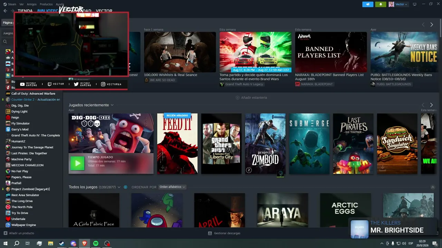Open the PUBG: BATTLEGROUNDS game link
Image resolution: width=442 pixels, height=248 pixels.
coord(391,84)
